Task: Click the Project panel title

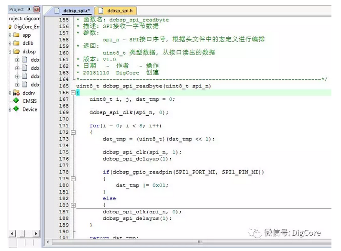Action: (17, 10)
